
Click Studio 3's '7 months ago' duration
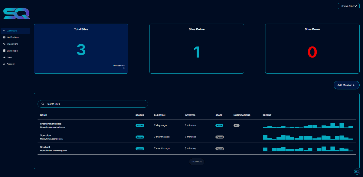pos(162,149)
